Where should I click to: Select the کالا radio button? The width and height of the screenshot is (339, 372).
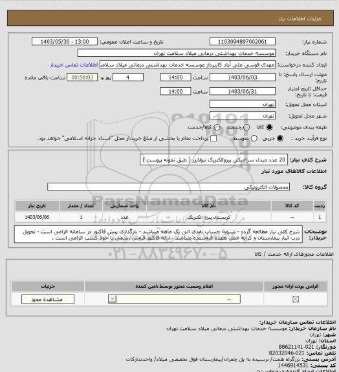pos(269,127)
